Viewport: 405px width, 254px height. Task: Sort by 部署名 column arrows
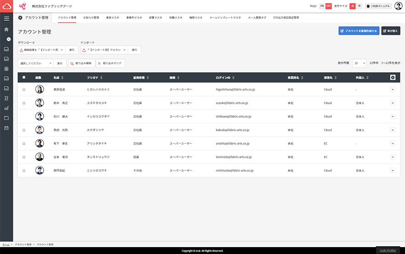(336, 78)
